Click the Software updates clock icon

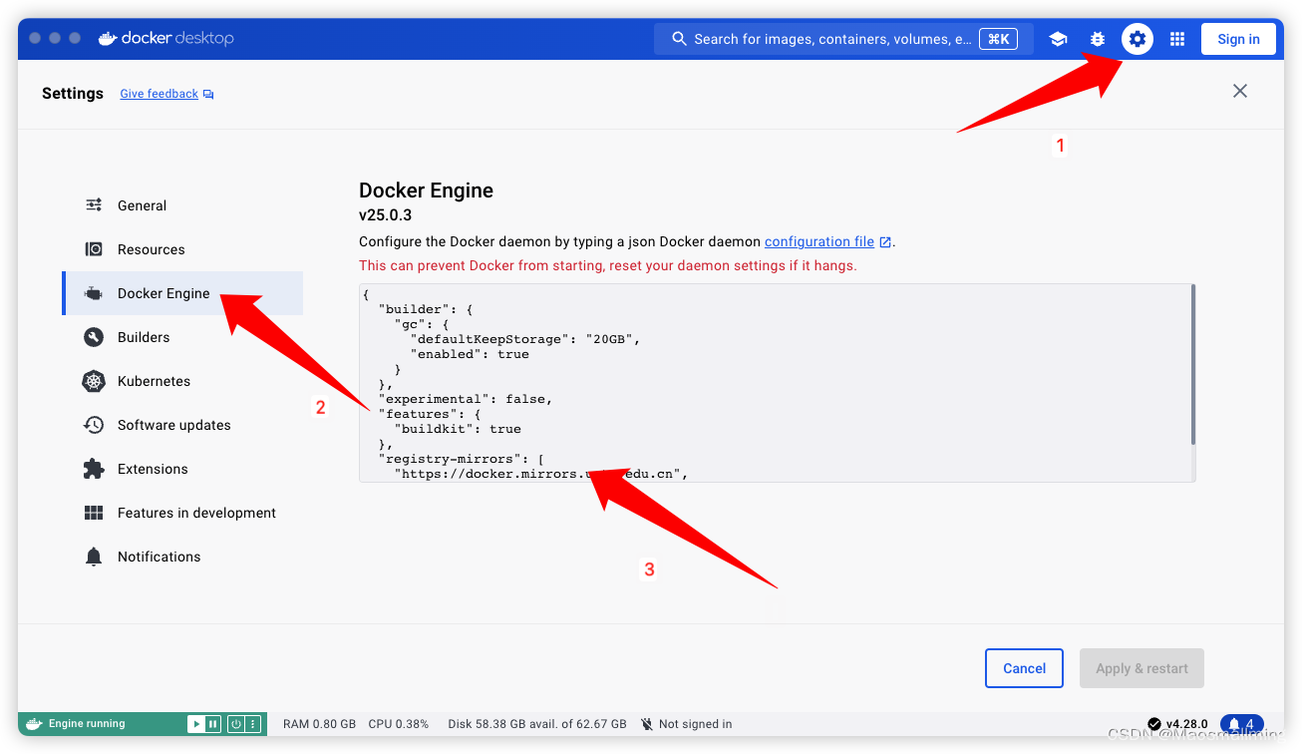coord(94,425)
